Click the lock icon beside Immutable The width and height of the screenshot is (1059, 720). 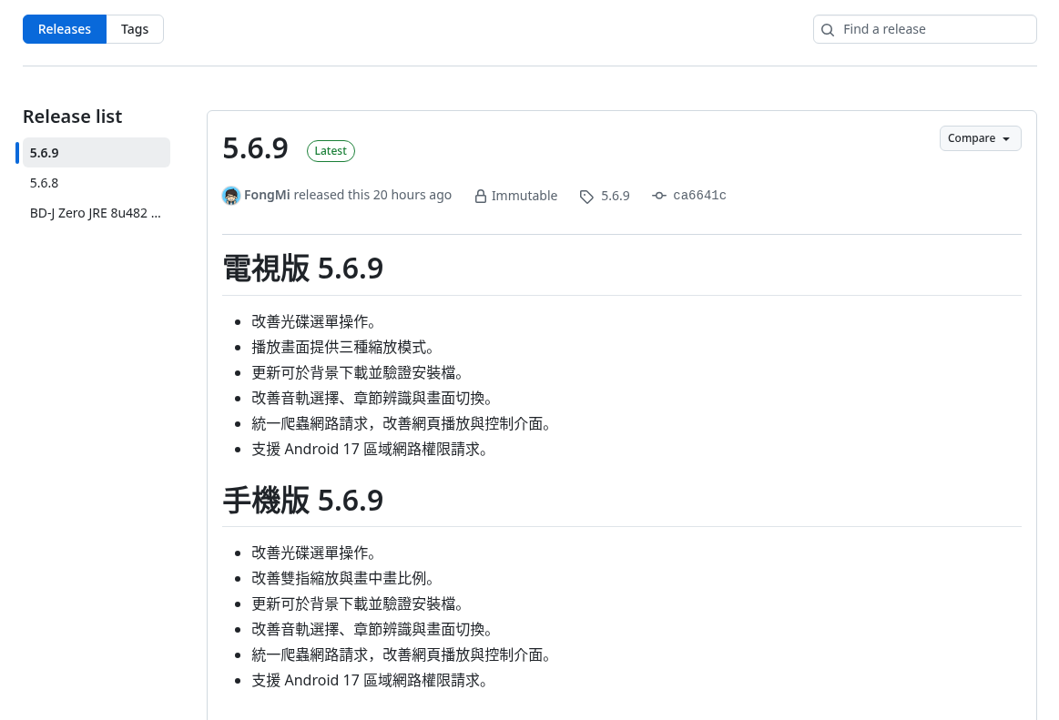pyautogui.click(x=480, y=196)
